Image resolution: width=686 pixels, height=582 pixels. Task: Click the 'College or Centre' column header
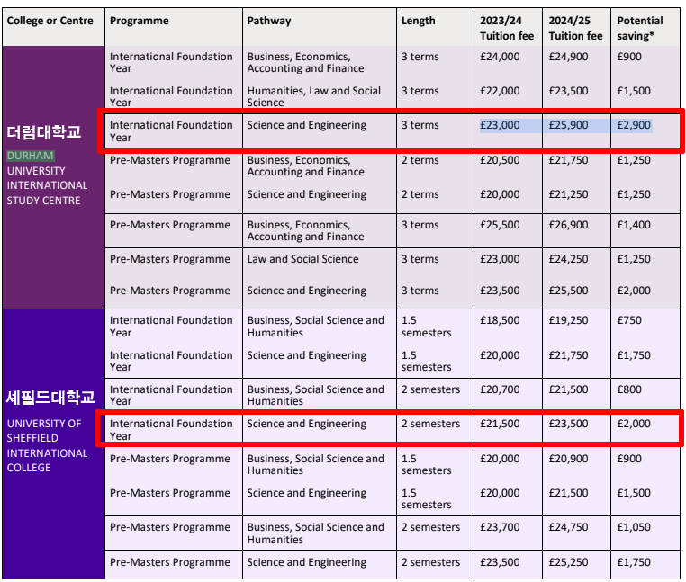click(50, 21)
